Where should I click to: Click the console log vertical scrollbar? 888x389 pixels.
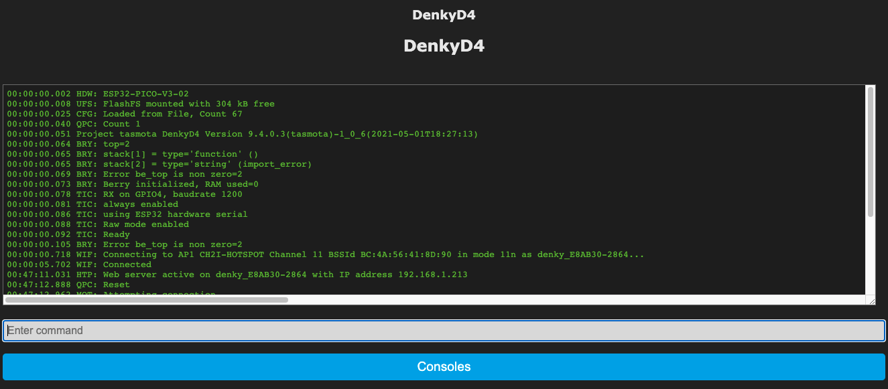(871, 152)
